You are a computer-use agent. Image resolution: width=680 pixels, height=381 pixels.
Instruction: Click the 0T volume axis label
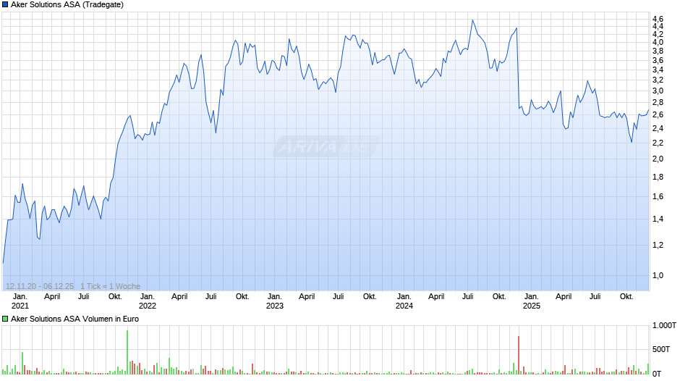(657, 374)
